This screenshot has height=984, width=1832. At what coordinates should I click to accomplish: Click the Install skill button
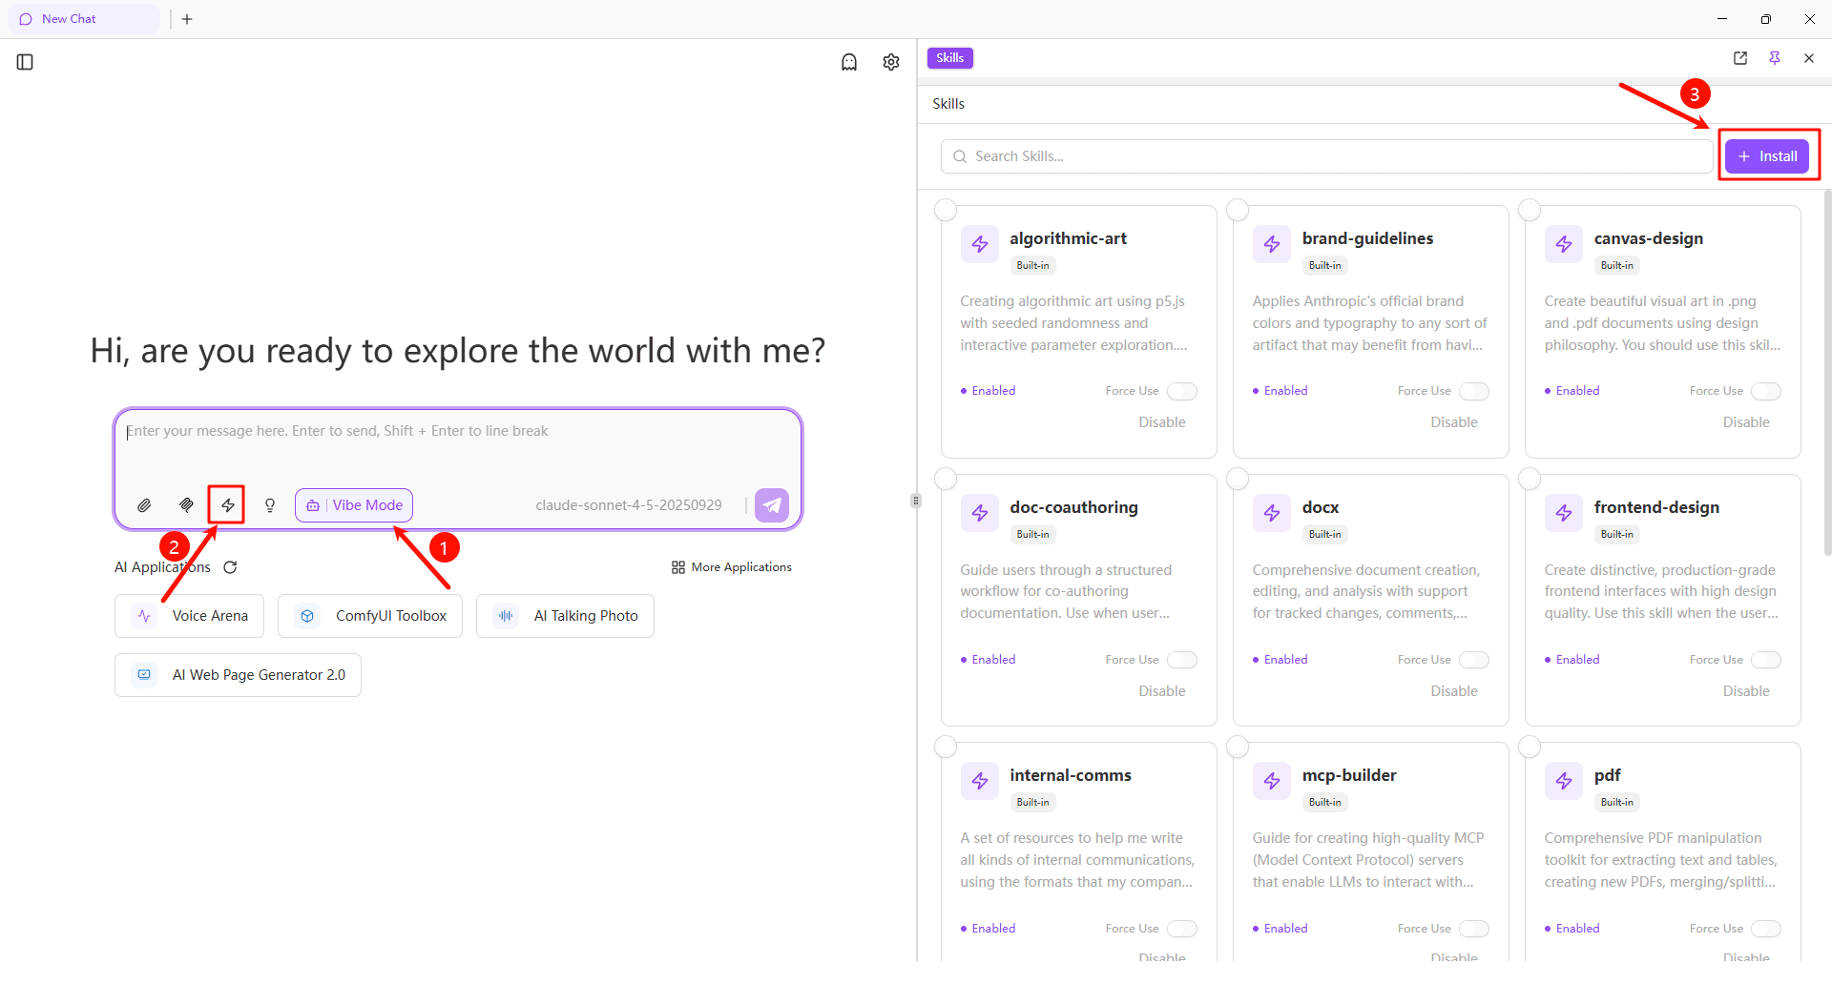(1767, 156)
